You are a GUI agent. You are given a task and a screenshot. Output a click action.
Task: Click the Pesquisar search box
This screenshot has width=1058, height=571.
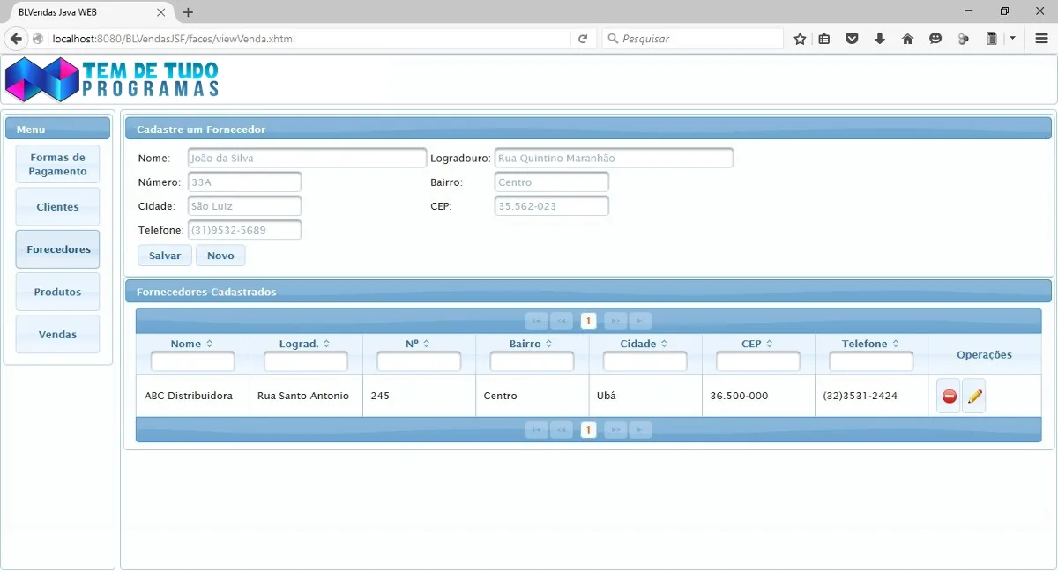click(x=692, y=39)
